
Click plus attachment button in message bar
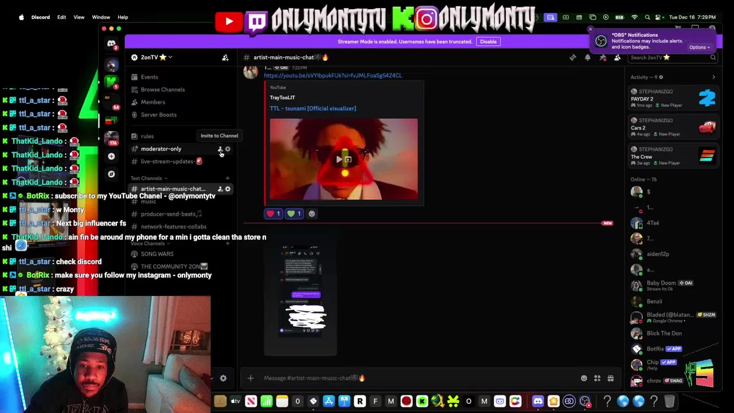pyautogui.click(x=250, y=378)
